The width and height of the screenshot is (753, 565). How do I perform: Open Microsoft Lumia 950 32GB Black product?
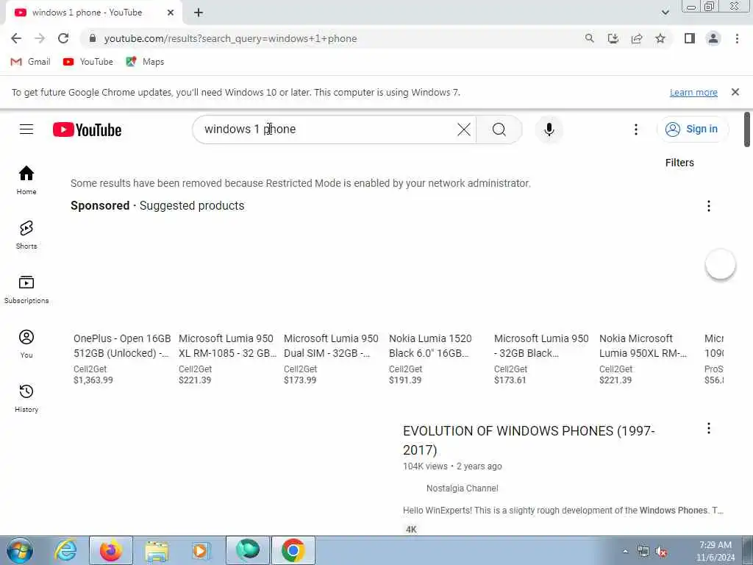tap(541, 346)
